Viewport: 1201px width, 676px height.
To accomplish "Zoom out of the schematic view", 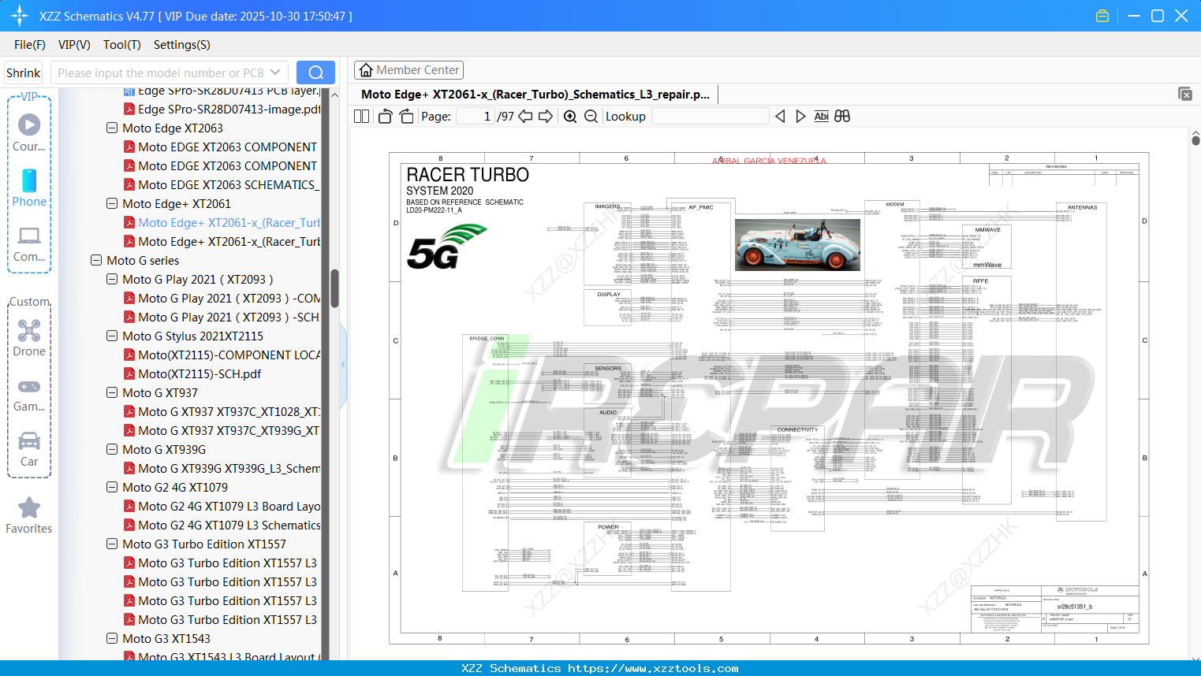I will click(x=590, y=116).
